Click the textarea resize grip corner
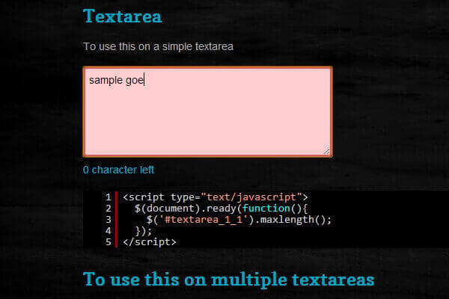The width and height of the screenshot is (449, 299). click(326, 151)
